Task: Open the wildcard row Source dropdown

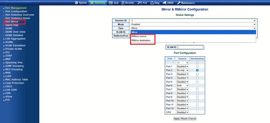Action: [182, 63]
